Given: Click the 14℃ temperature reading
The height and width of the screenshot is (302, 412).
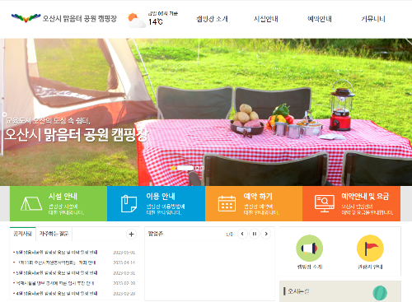Looking at the screenshot, I should coord(156,21).
